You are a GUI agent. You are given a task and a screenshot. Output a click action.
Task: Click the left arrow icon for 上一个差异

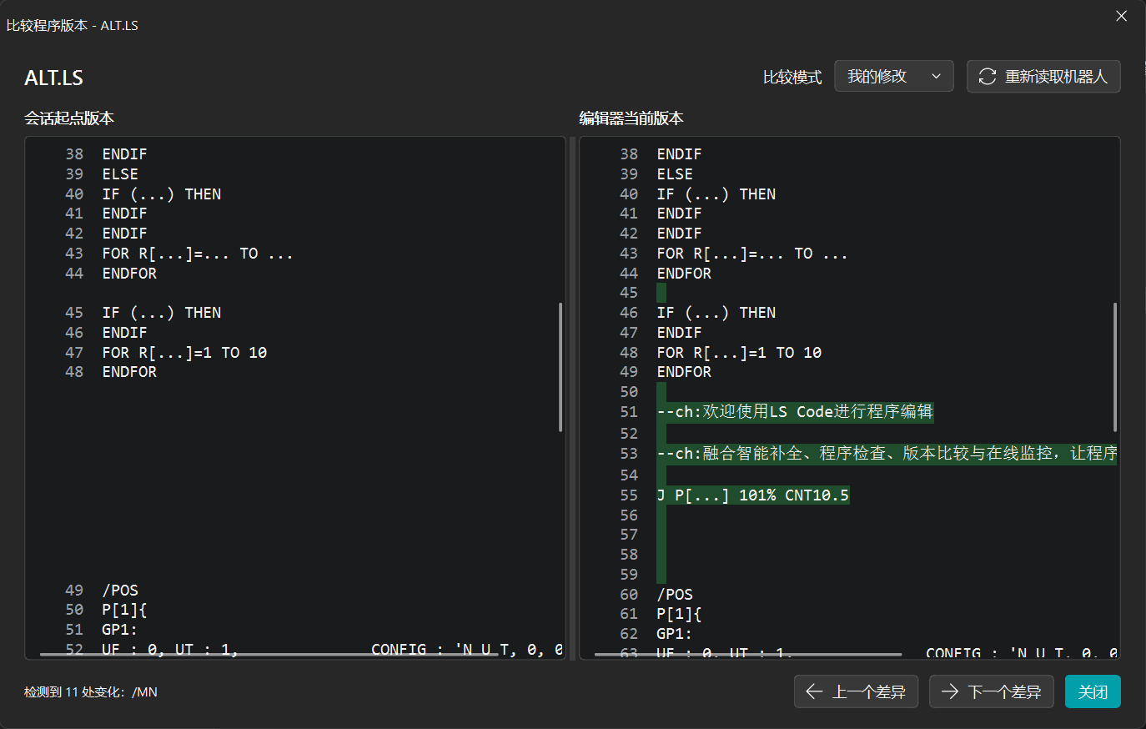pos(814,691)
